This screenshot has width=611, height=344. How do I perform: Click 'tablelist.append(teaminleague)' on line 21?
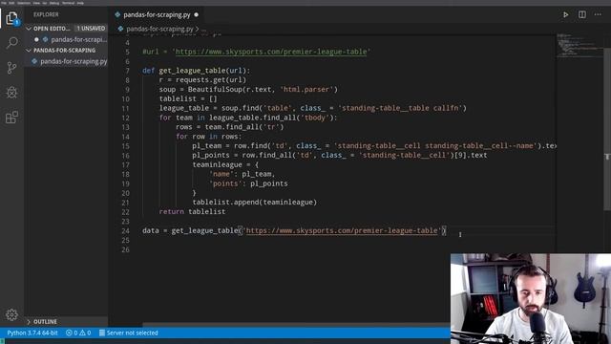pyautogui.click(x=255, y=202)
